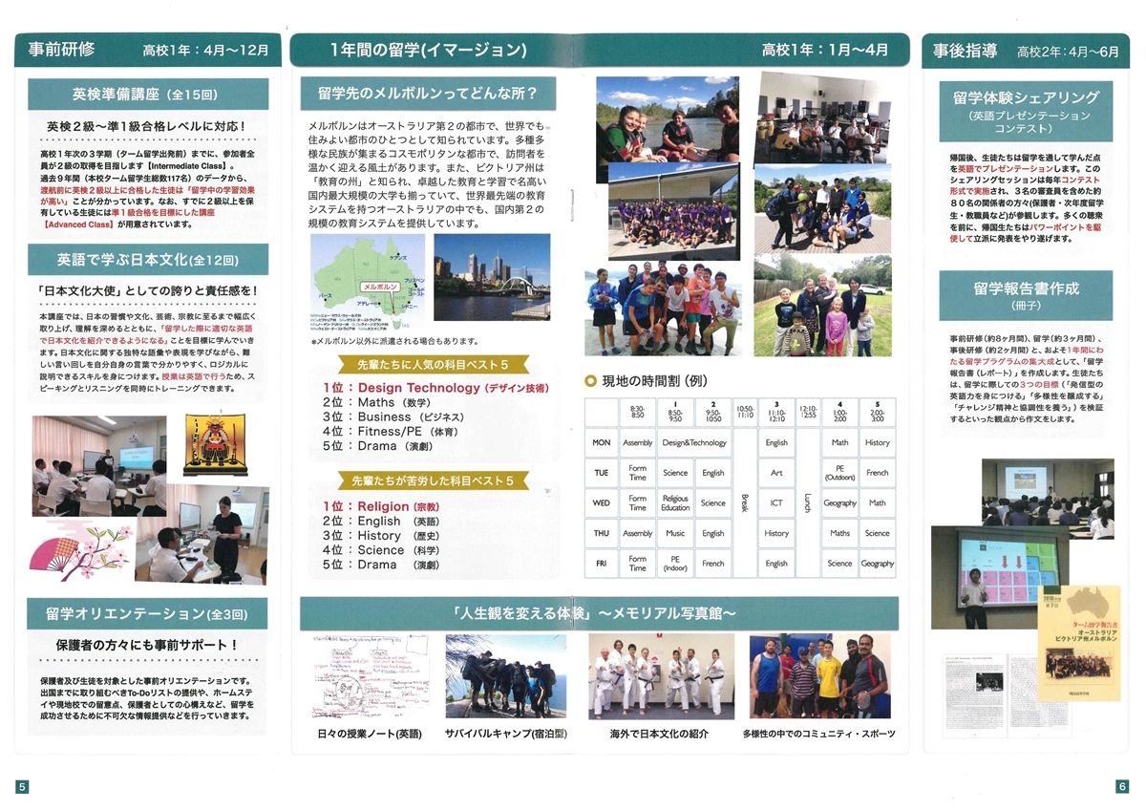Click the 3位: History (歴史) ranking line

(380, 536)
